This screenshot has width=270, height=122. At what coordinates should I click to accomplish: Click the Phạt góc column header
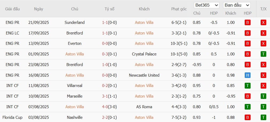[179, 9]
